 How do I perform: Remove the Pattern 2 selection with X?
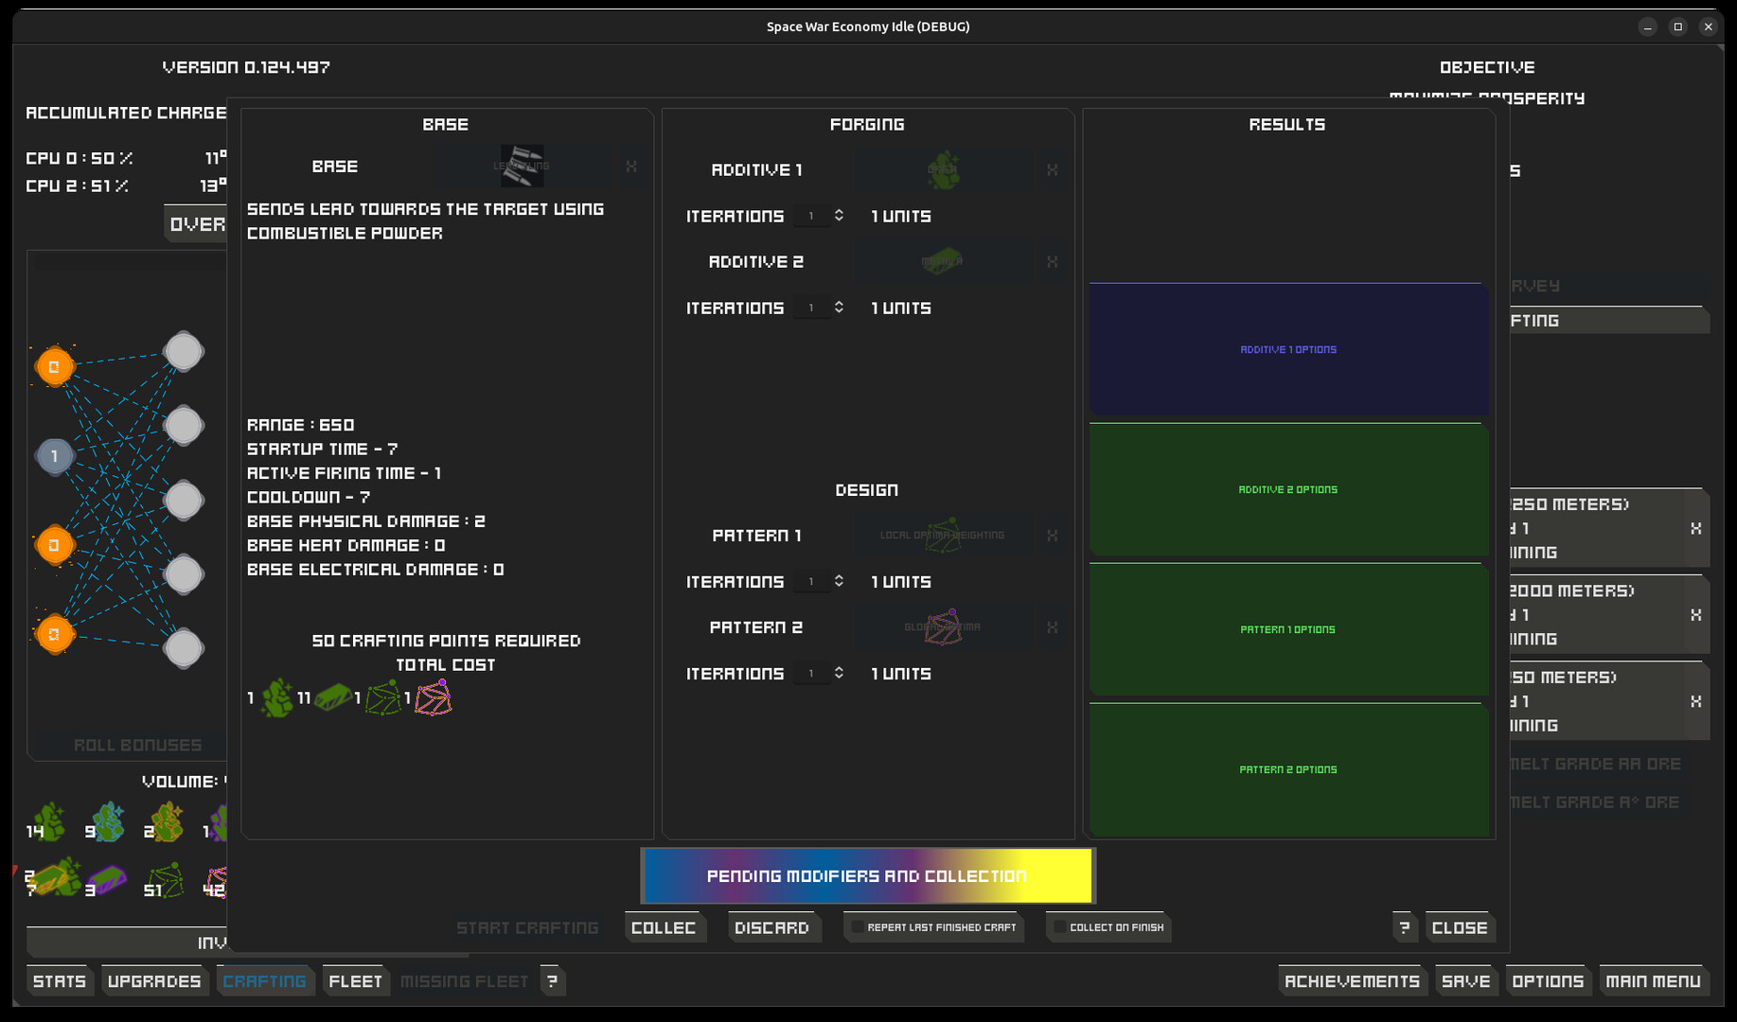[x=1052, y=627]
